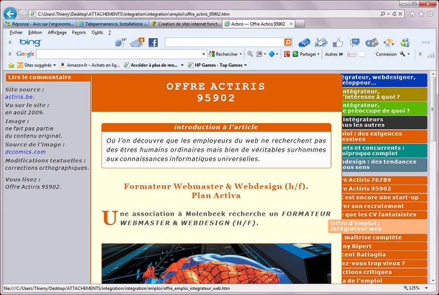439x295 pixels.
Task: Switch to Réponse - Avis sur l'ergonomi... tab
Action: pyautogui.click(x=40, y=24)
